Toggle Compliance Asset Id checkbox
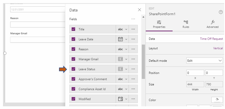Screen dimensions: 225x109 pyautogui.click(x=73, y=89)
